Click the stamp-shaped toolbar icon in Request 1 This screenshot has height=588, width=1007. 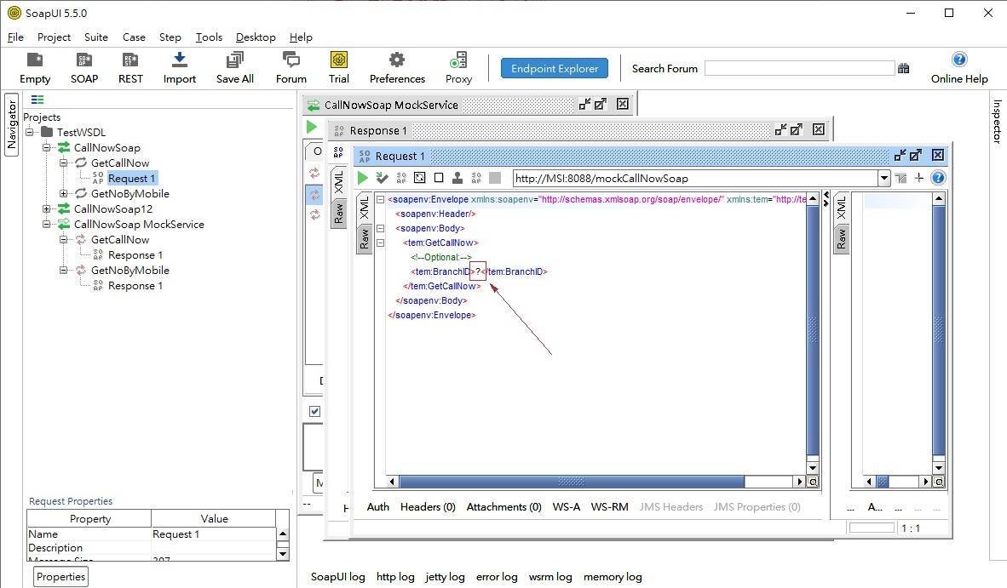[457, 178]
